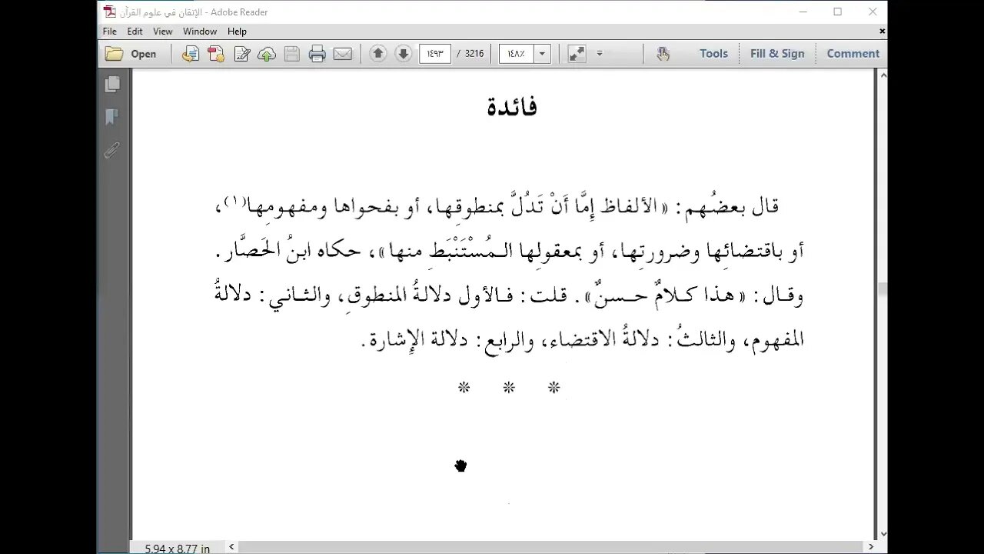
Task: Close the document with menu bar X
Action: tap(882, 32)
